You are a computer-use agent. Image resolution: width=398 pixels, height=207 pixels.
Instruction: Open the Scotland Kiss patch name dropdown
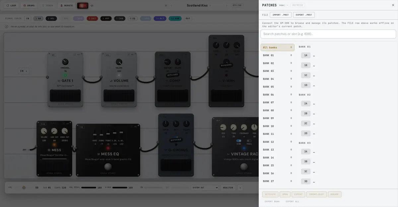[199, 5]
